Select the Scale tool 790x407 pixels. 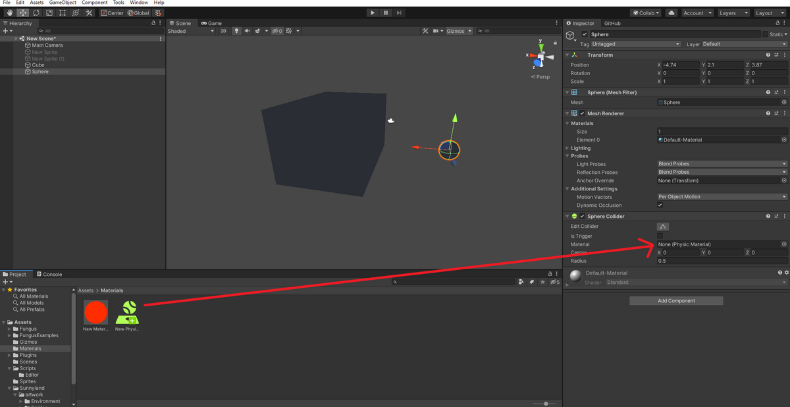point(48,13)
